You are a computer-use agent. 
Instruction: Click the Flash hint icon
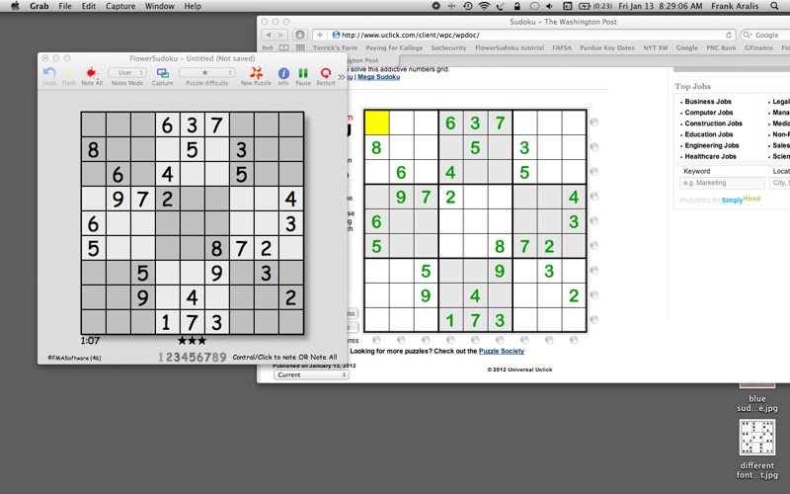point(69,73)
